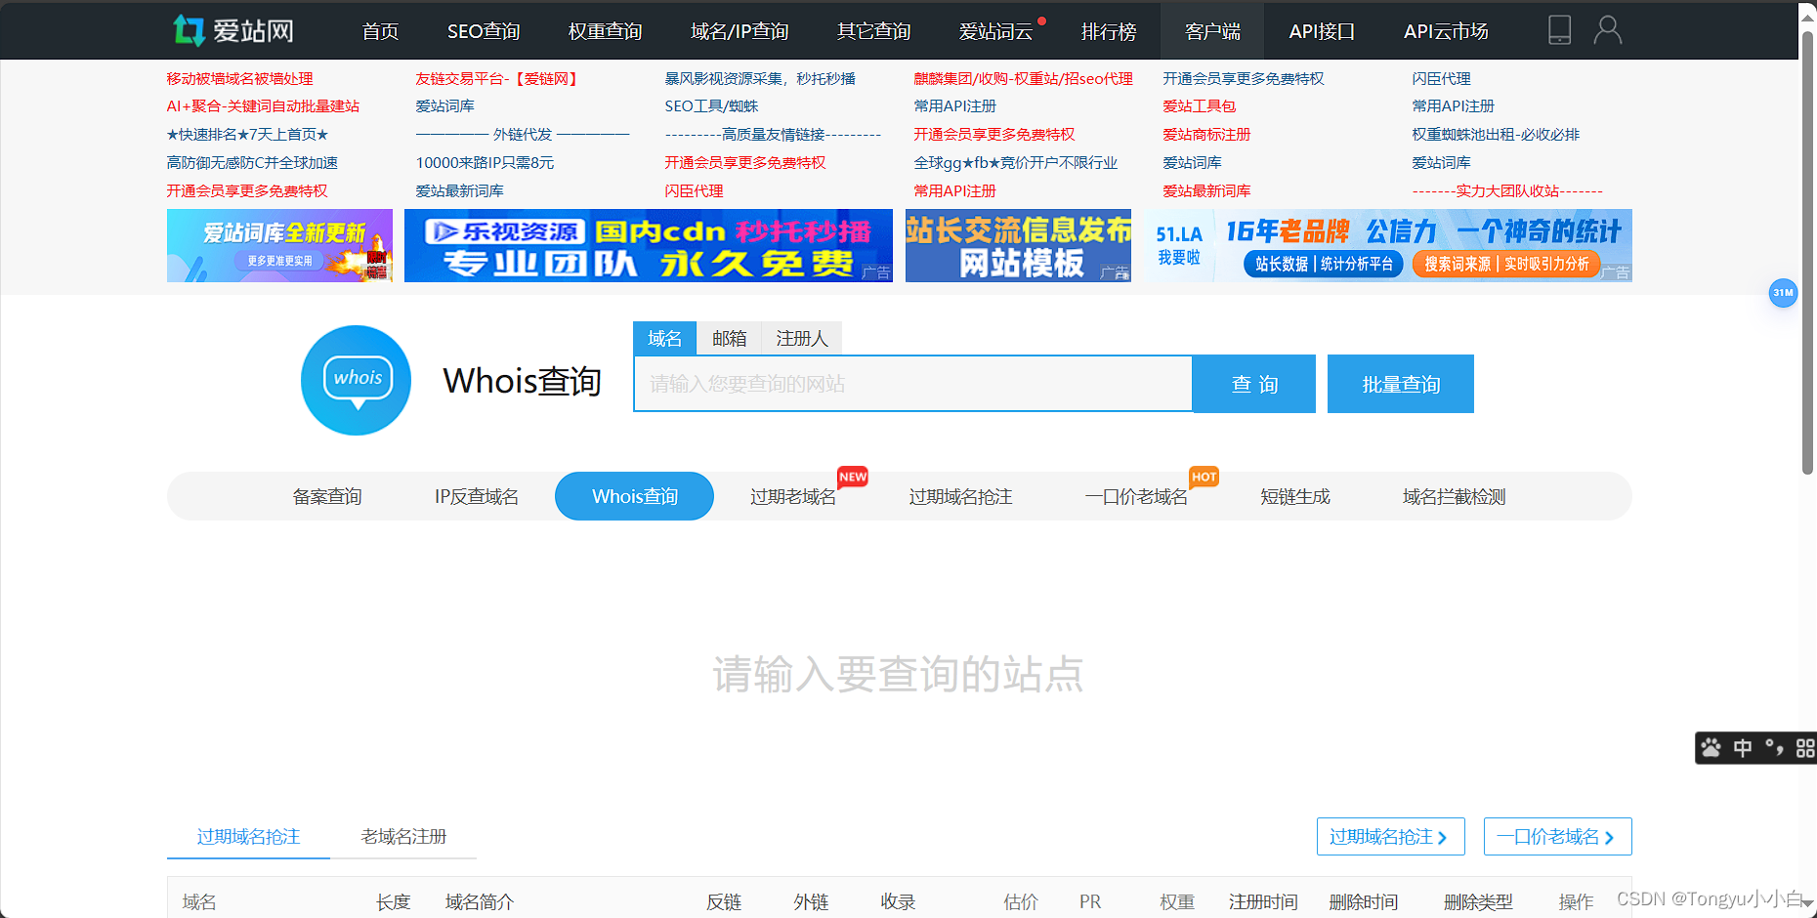Image resolution: width=1817 pixels, height=918 pixels.
Task: Open the SEO查询 menu item
Action: [484, 30]
